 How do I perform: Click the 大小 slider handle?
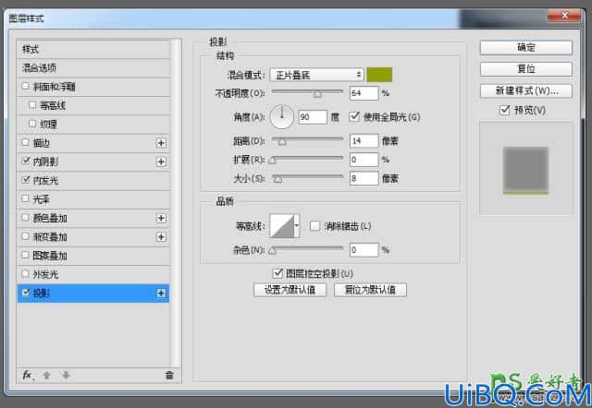277,179
